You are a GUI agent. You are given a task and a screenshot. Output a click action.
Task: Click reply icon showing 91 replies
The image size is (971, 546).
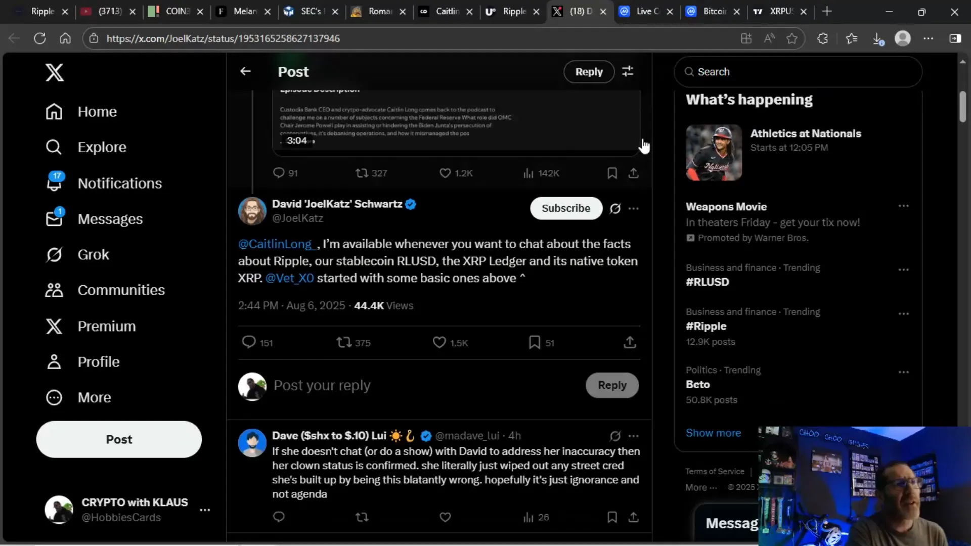point(285,173)
